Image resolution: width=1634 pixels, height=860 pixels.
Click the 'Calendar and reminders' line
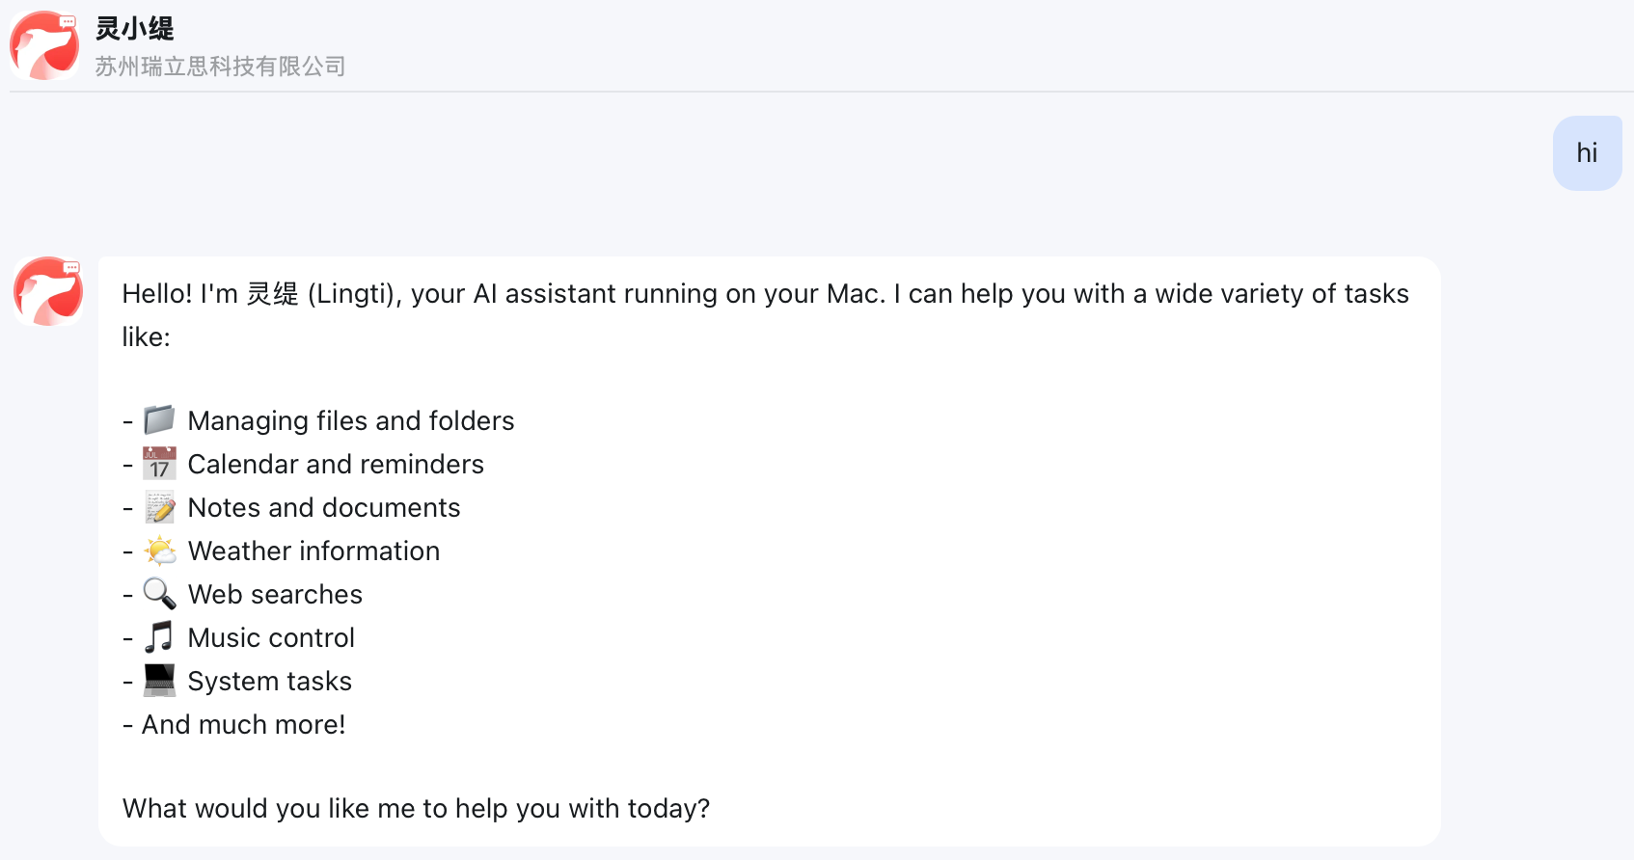point(335,465)
